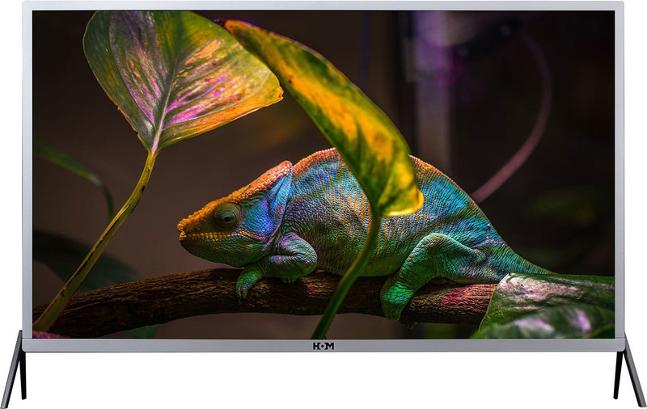Click the right TV stand leg
Screen dimensions: 647x409
point(631,370)
